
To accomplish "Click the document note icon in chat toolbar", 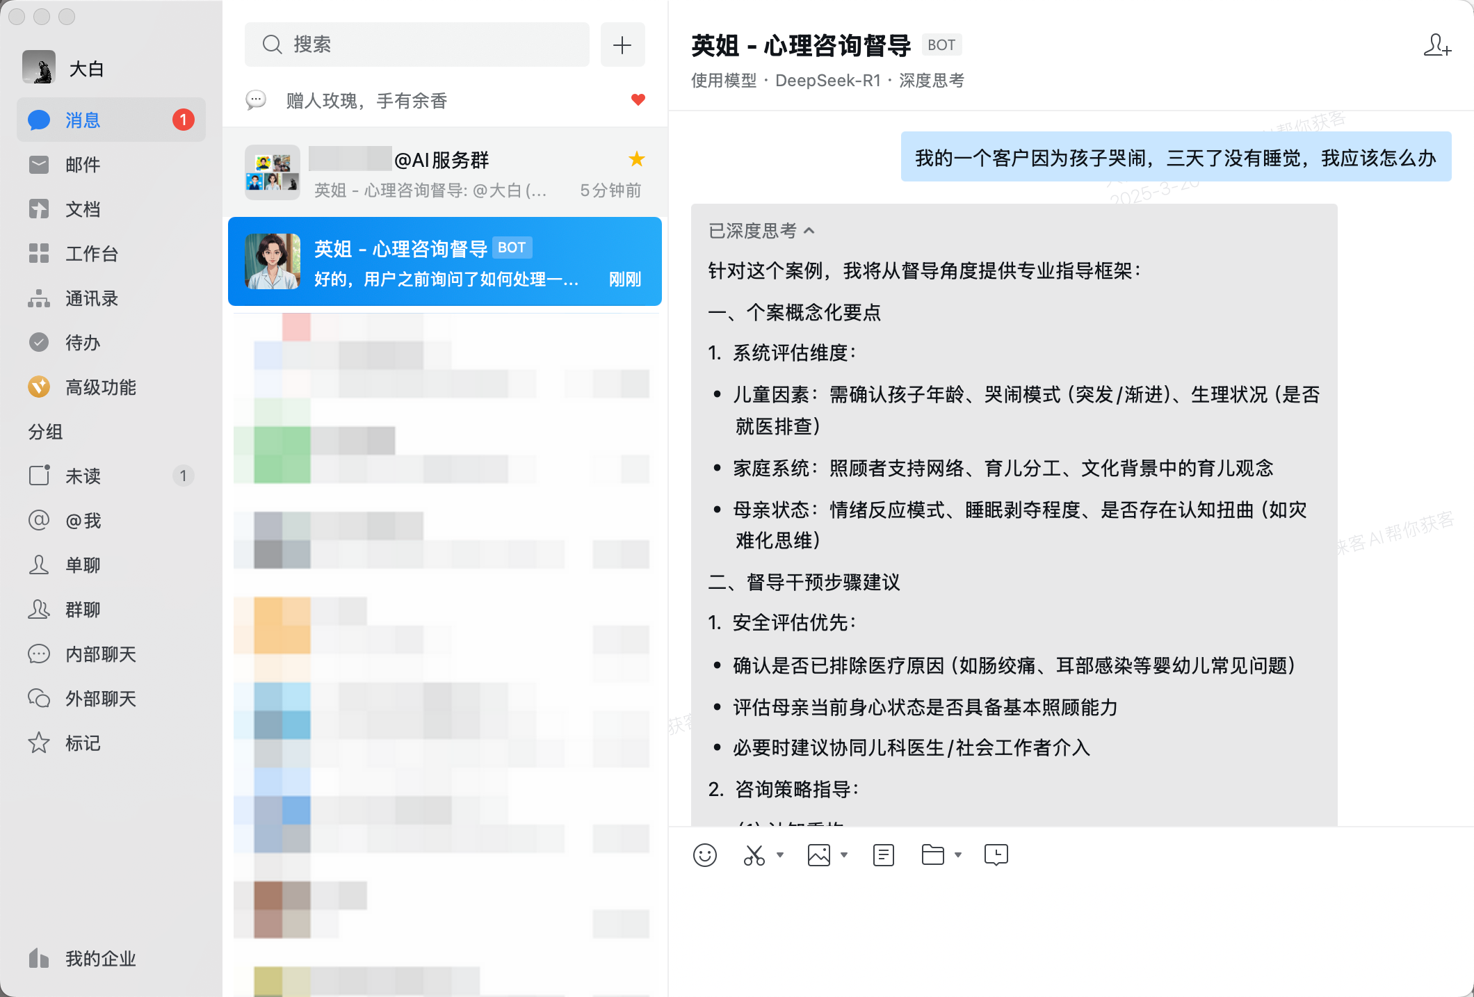I will [883, 854].
